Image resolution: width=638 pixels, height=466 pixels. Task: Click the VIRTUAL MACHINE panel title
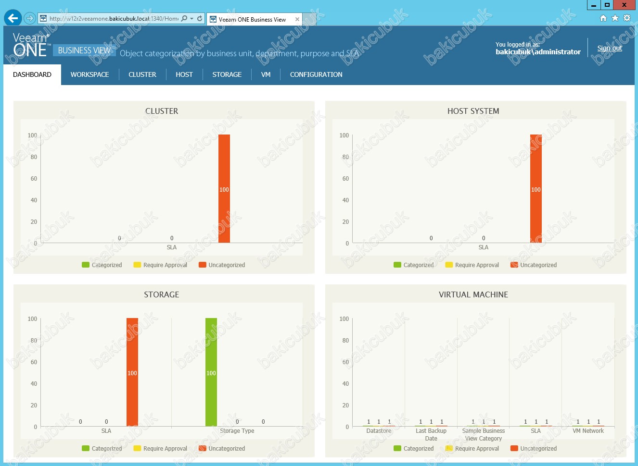click(473, 294)
